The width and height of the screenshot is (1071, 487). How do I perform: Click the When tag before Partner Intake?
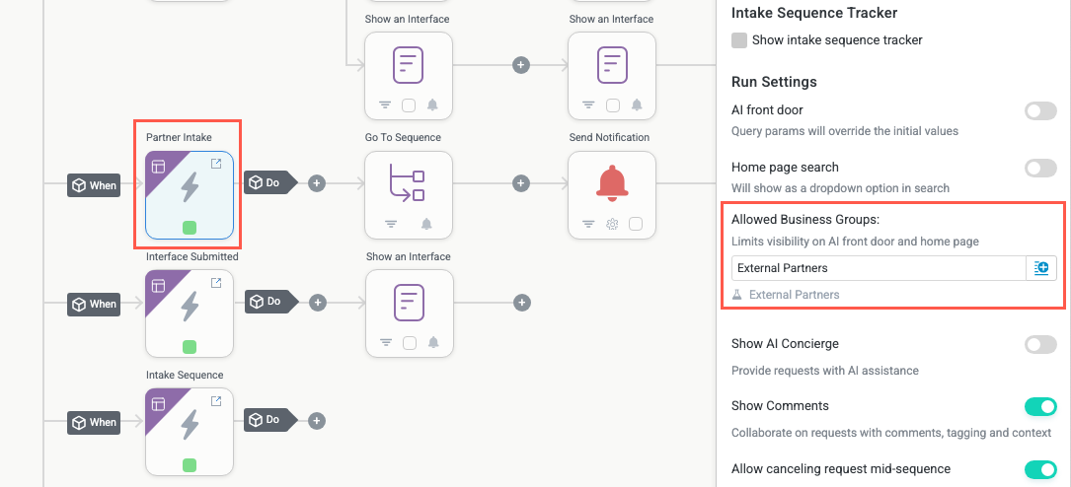tap(94, 185)
